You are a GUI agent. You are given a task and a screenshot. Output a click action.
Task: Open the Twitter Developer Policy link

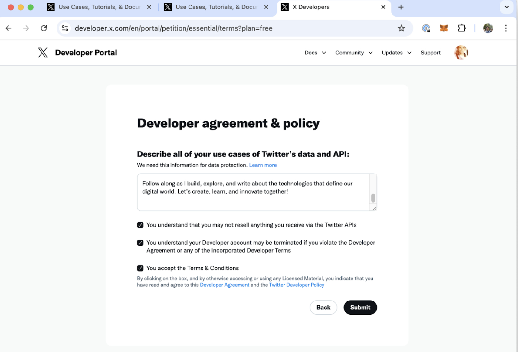297,285
